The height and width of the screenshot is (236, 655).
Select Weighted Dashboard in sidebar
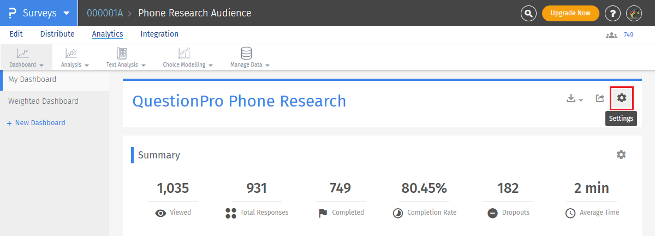43,101
